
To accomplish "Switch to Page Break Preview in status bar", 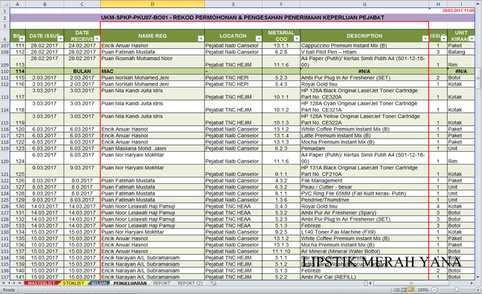I will point(411,290).
